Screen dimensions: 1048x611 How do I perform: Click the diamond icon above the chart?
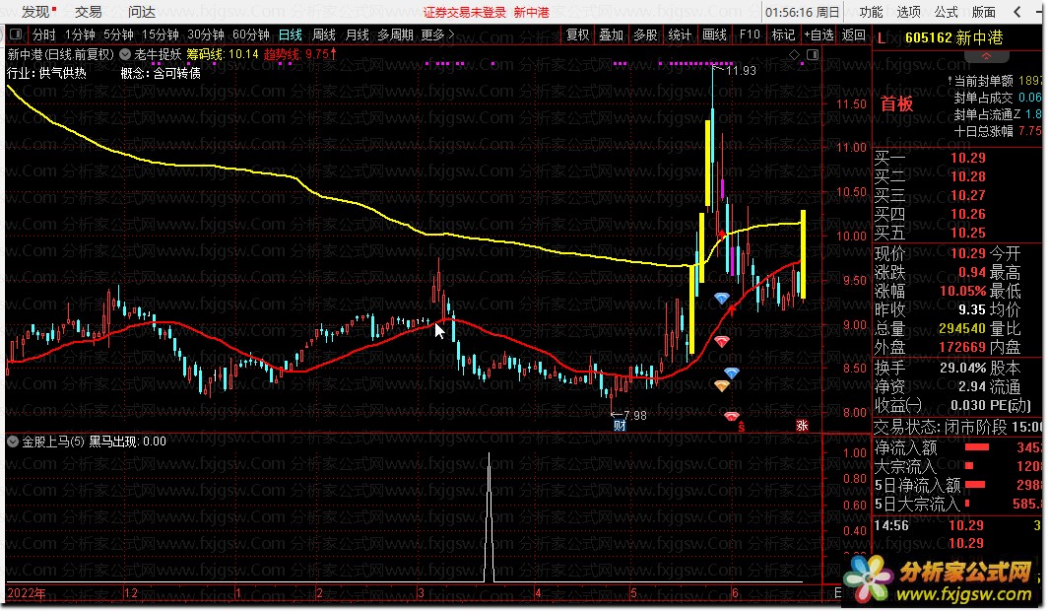(x=794, y=55)
